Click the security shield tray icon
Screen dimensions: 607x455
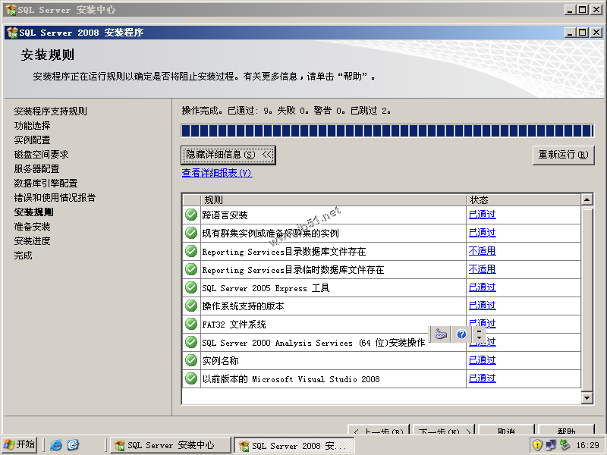point(537,445)
